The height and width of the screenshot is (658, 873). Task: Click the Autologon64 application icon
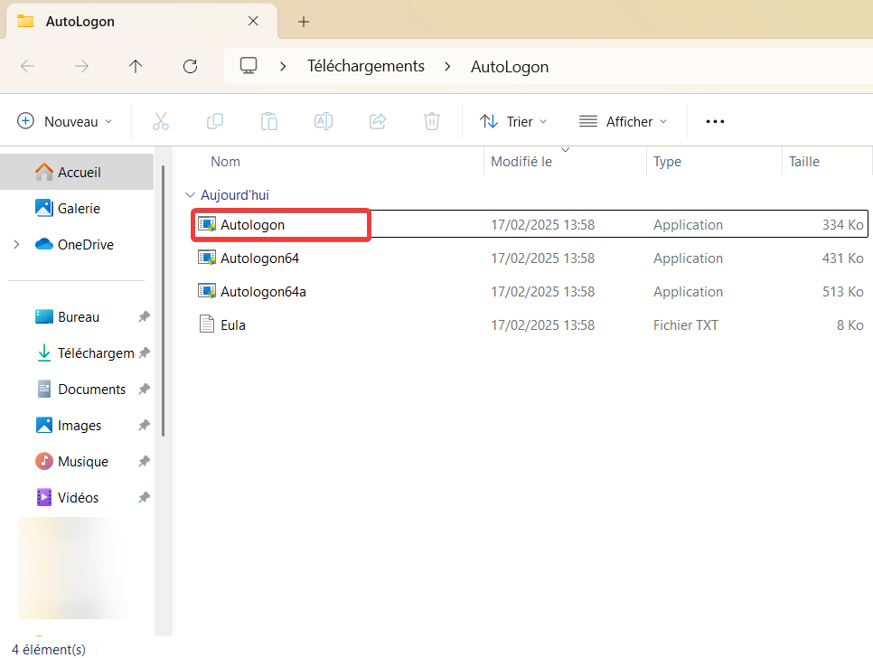tap(207, 258)
